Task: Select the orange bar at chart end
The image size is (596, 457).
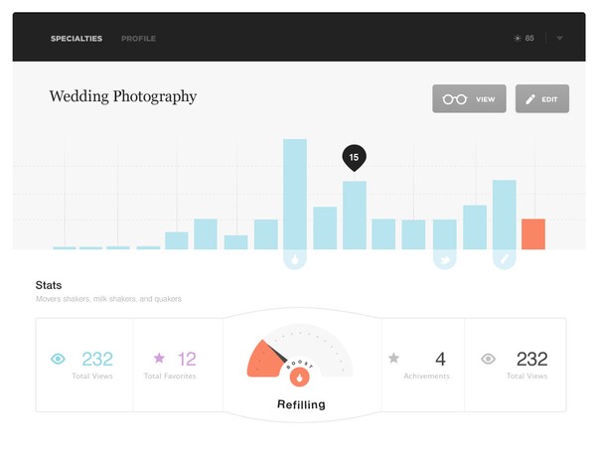Action: 533,233
